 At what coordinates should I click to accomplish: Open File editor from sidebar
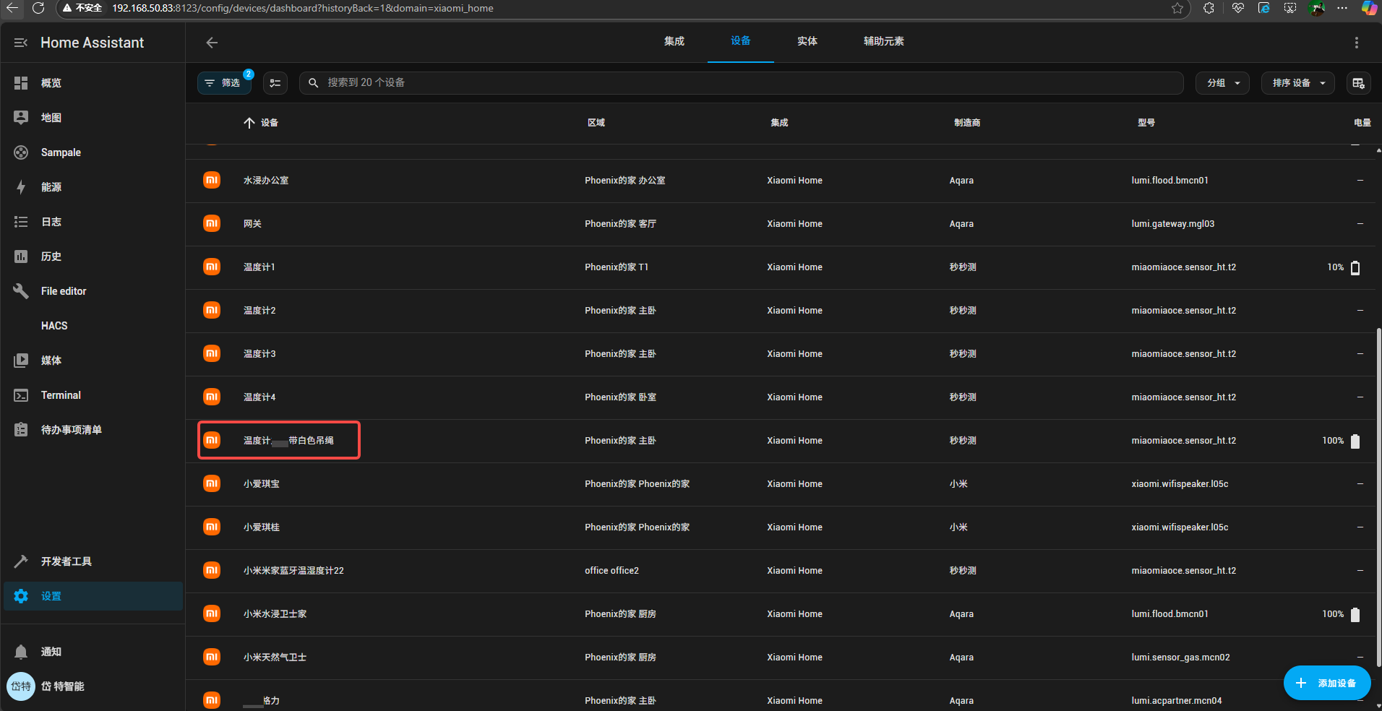coord(64,291)
